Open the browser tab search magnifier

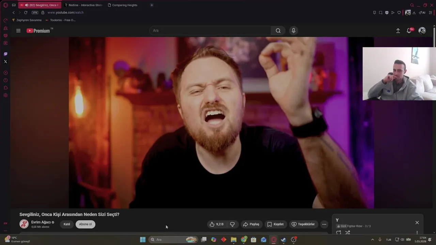pyautogui.click(x=412, y=5)
